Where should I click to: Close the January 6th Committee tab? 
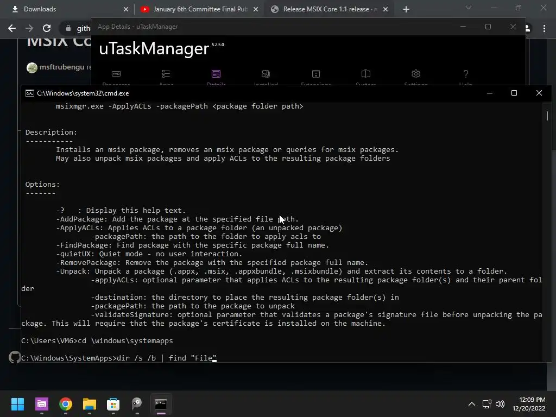(256, 9)
